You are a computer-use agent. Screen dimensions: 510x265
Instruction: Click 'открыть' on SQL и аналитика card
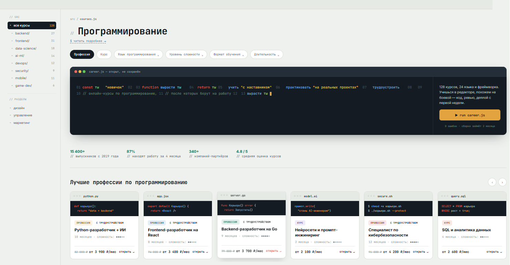(x=494, y=252)
